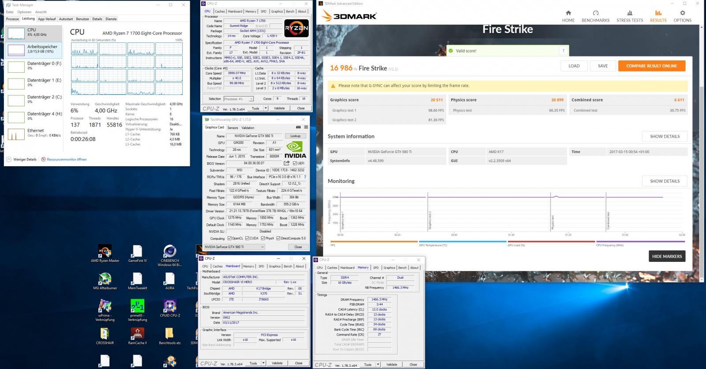
Task: Switch to Prozesse tab in Task-Manager
Action: pyautogui.click(x=12, y=19)
